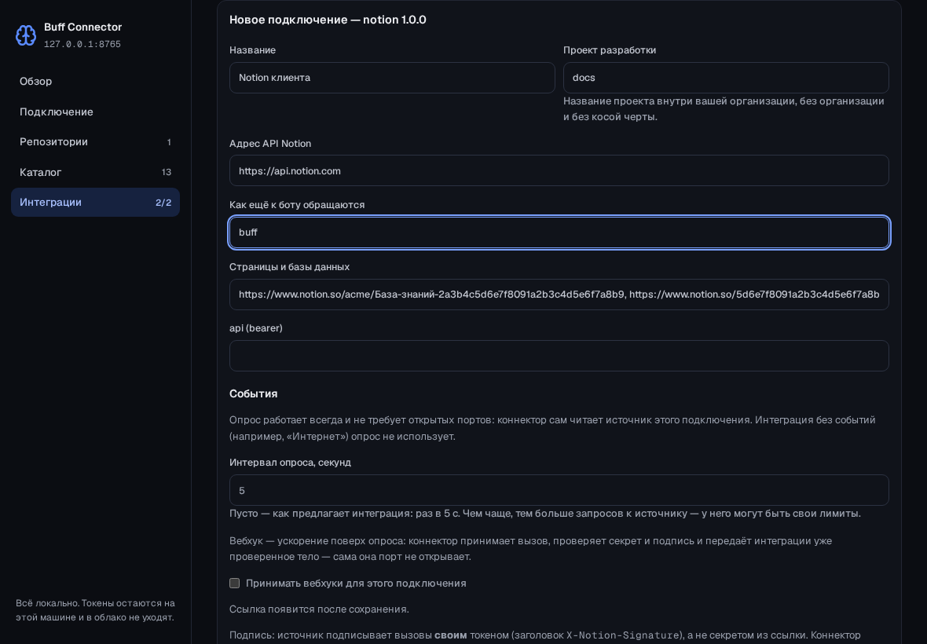Click the События section heading
927x644 pixels.
coord(254,393)
